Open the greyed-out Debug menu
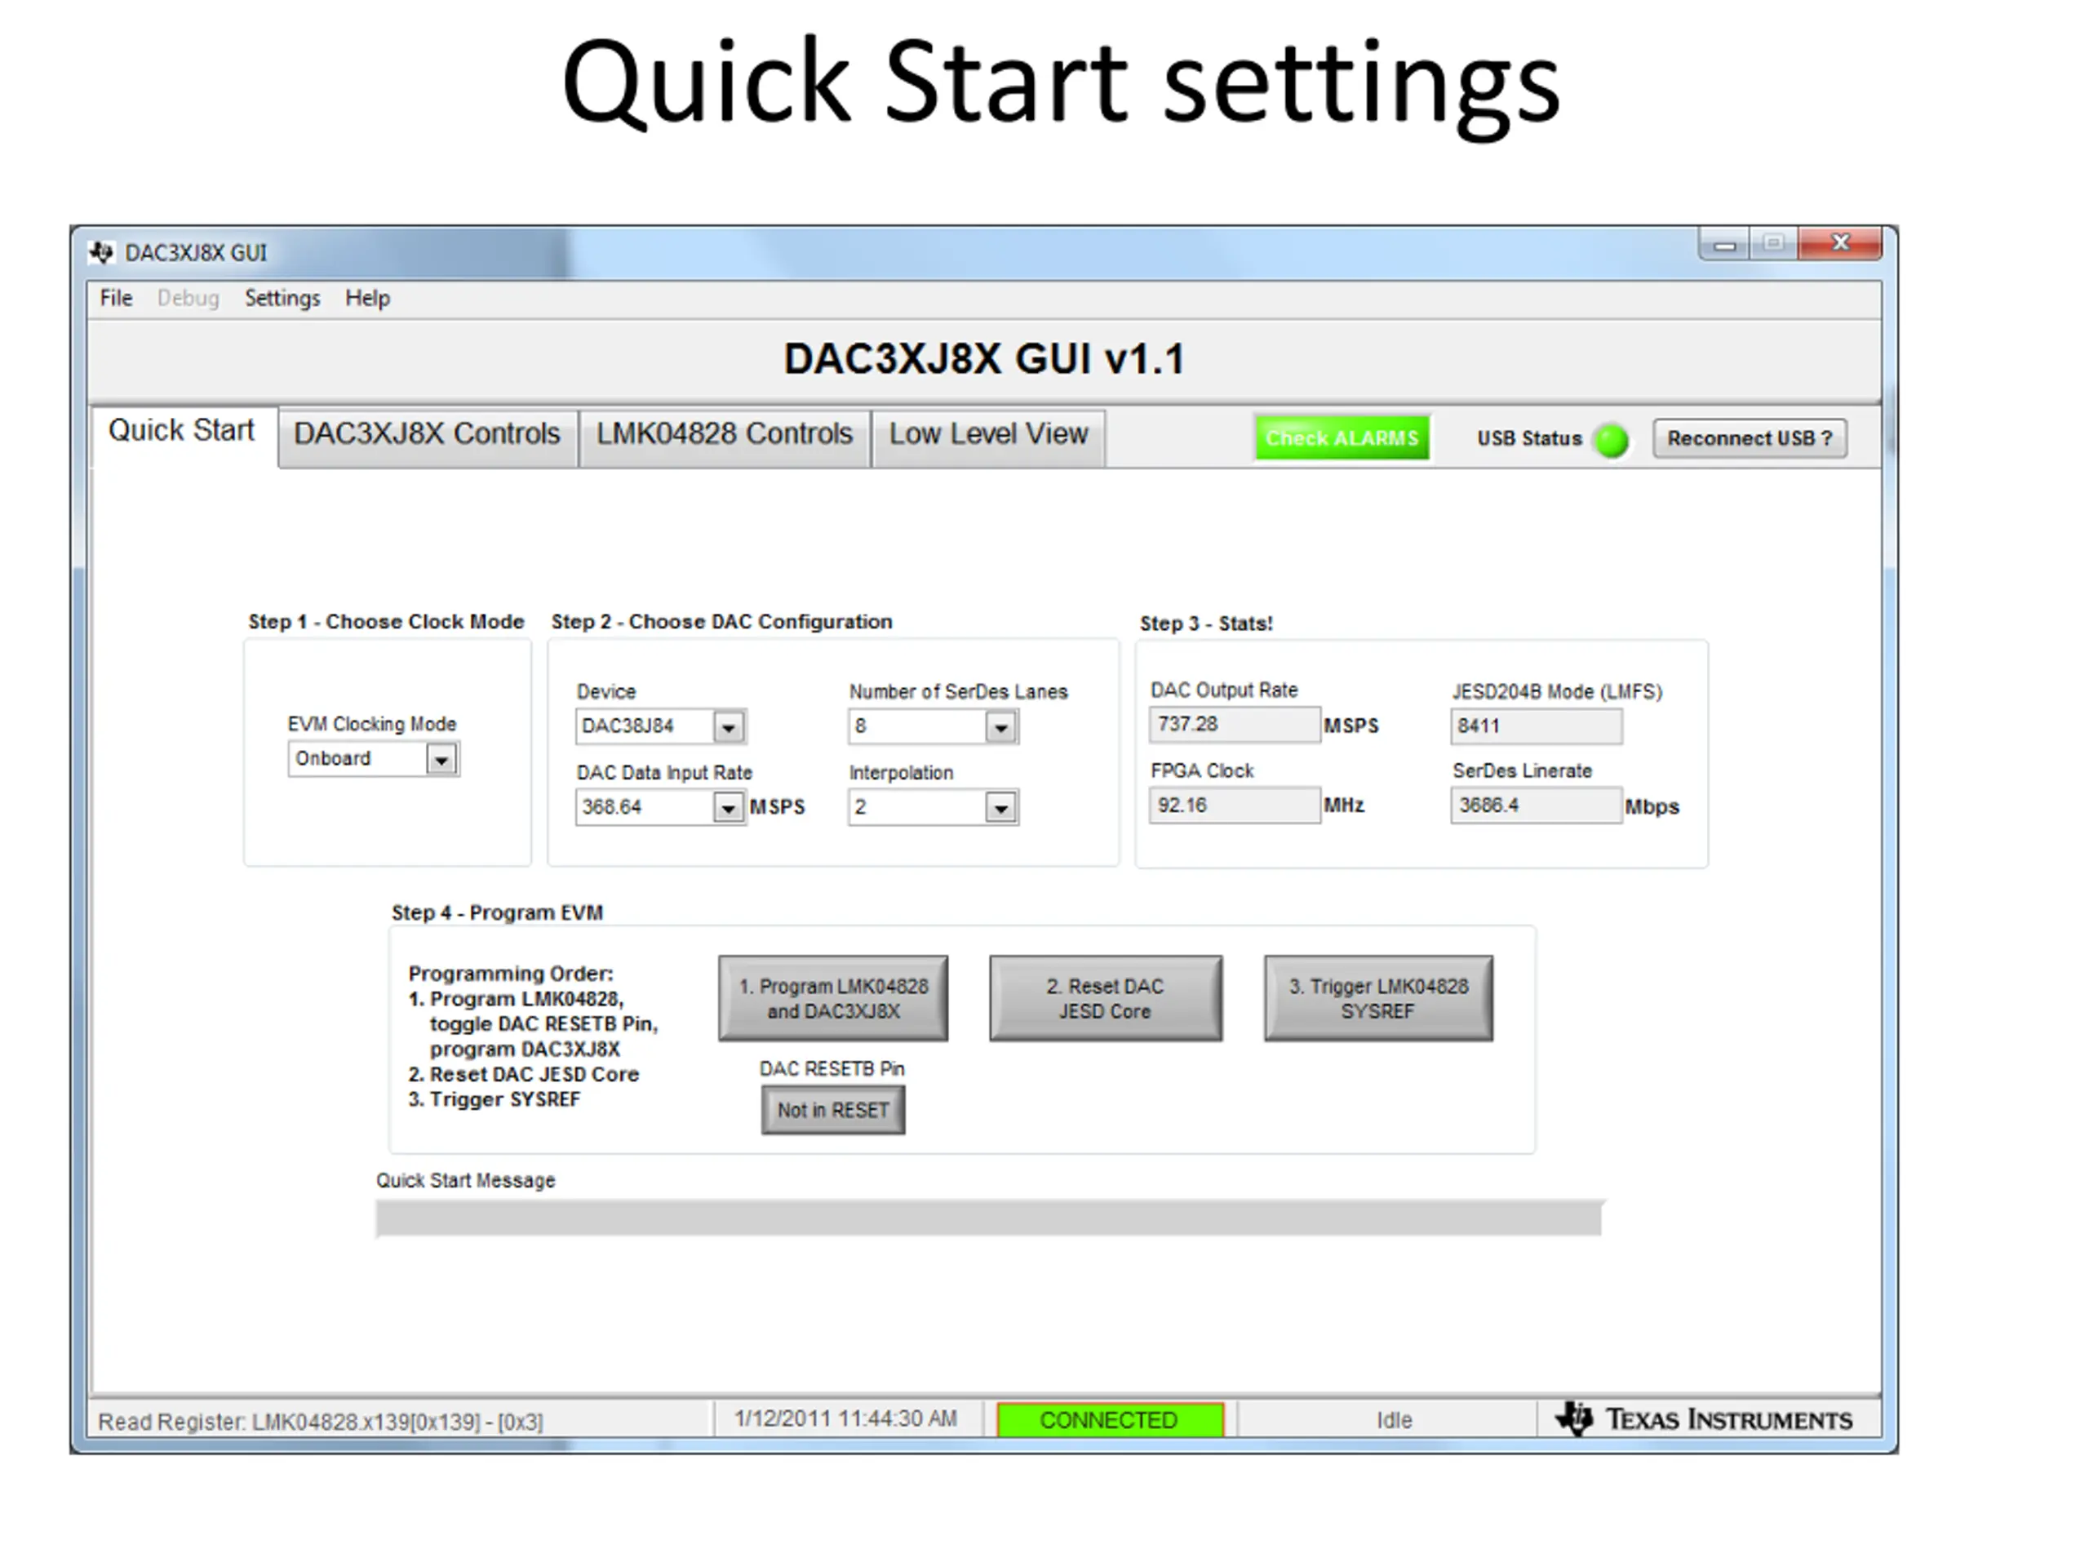Viewport: 2089px width, 1567px height. pyautogui.click(x=188, y=299)
